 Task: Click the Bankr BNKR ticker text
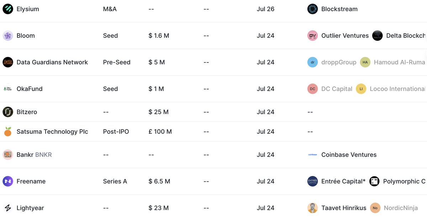click(x=43, y=155)
